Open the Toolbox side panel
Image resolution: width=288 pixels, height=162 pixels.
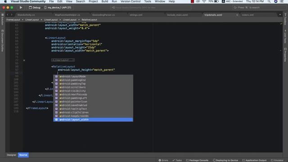[x=285, y=19]
